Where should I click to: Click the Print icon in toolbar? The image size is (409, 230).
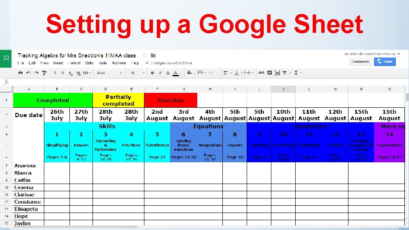click(x=20, y=73)
